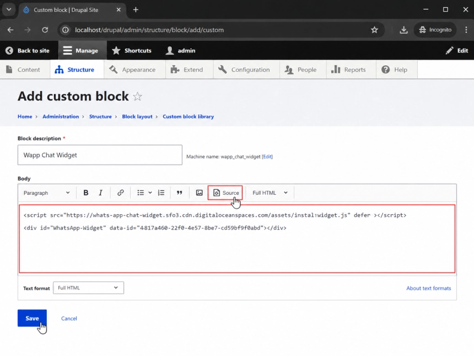The image size is (474, 356).
Task: Open Full HTML dropdown in editor toolbar
Action: coord(270,193)
